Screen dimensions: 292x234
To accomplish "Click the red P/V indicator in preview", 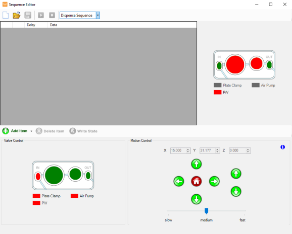I will pos(218,92).
